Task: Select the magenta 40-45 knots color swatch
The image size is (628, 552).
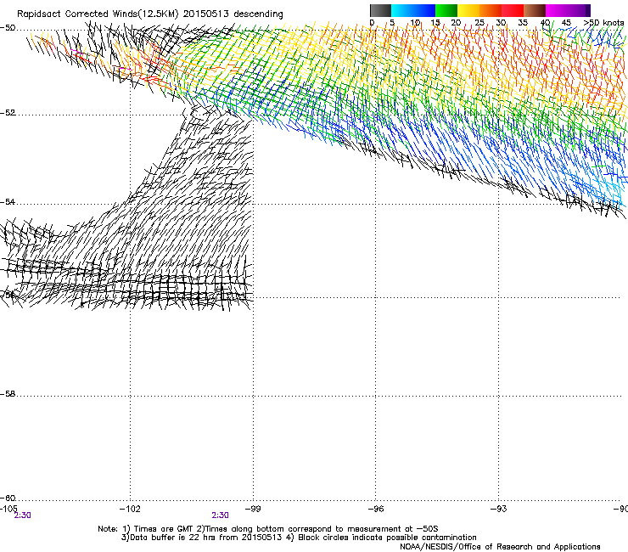Action: 557,10
